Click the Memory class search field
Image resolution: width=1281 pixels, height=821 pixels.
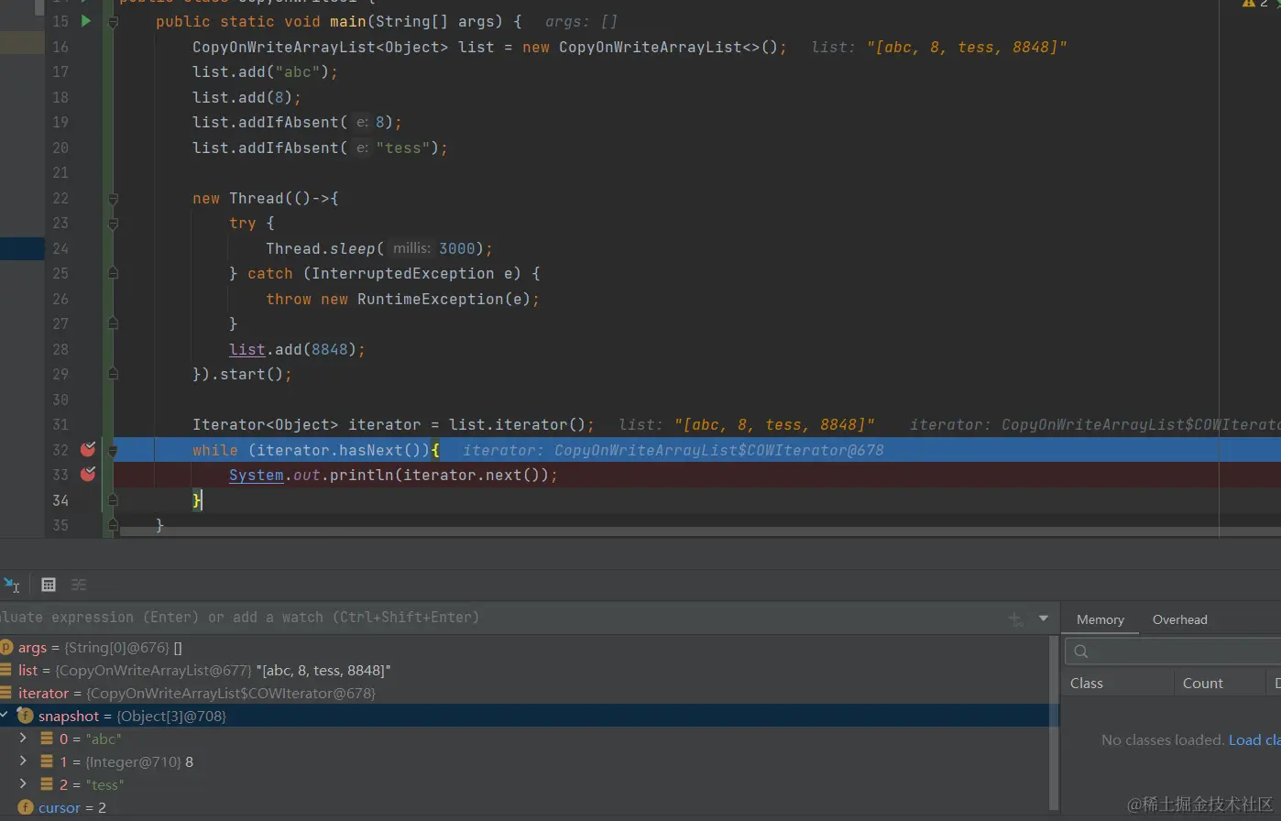tap(1173, 651)
